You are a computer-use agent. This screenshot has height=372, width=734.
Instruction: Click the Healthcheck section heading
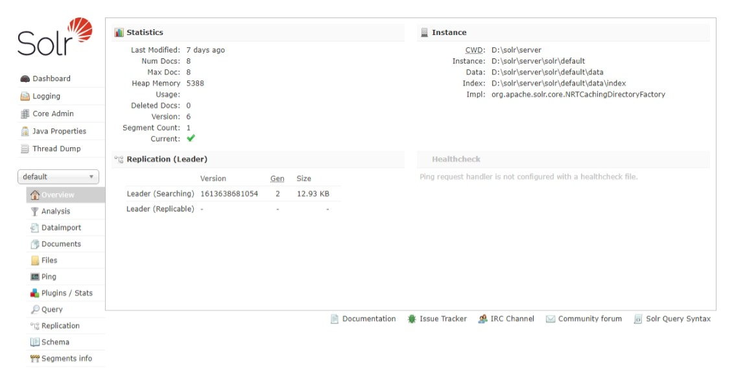456,159
